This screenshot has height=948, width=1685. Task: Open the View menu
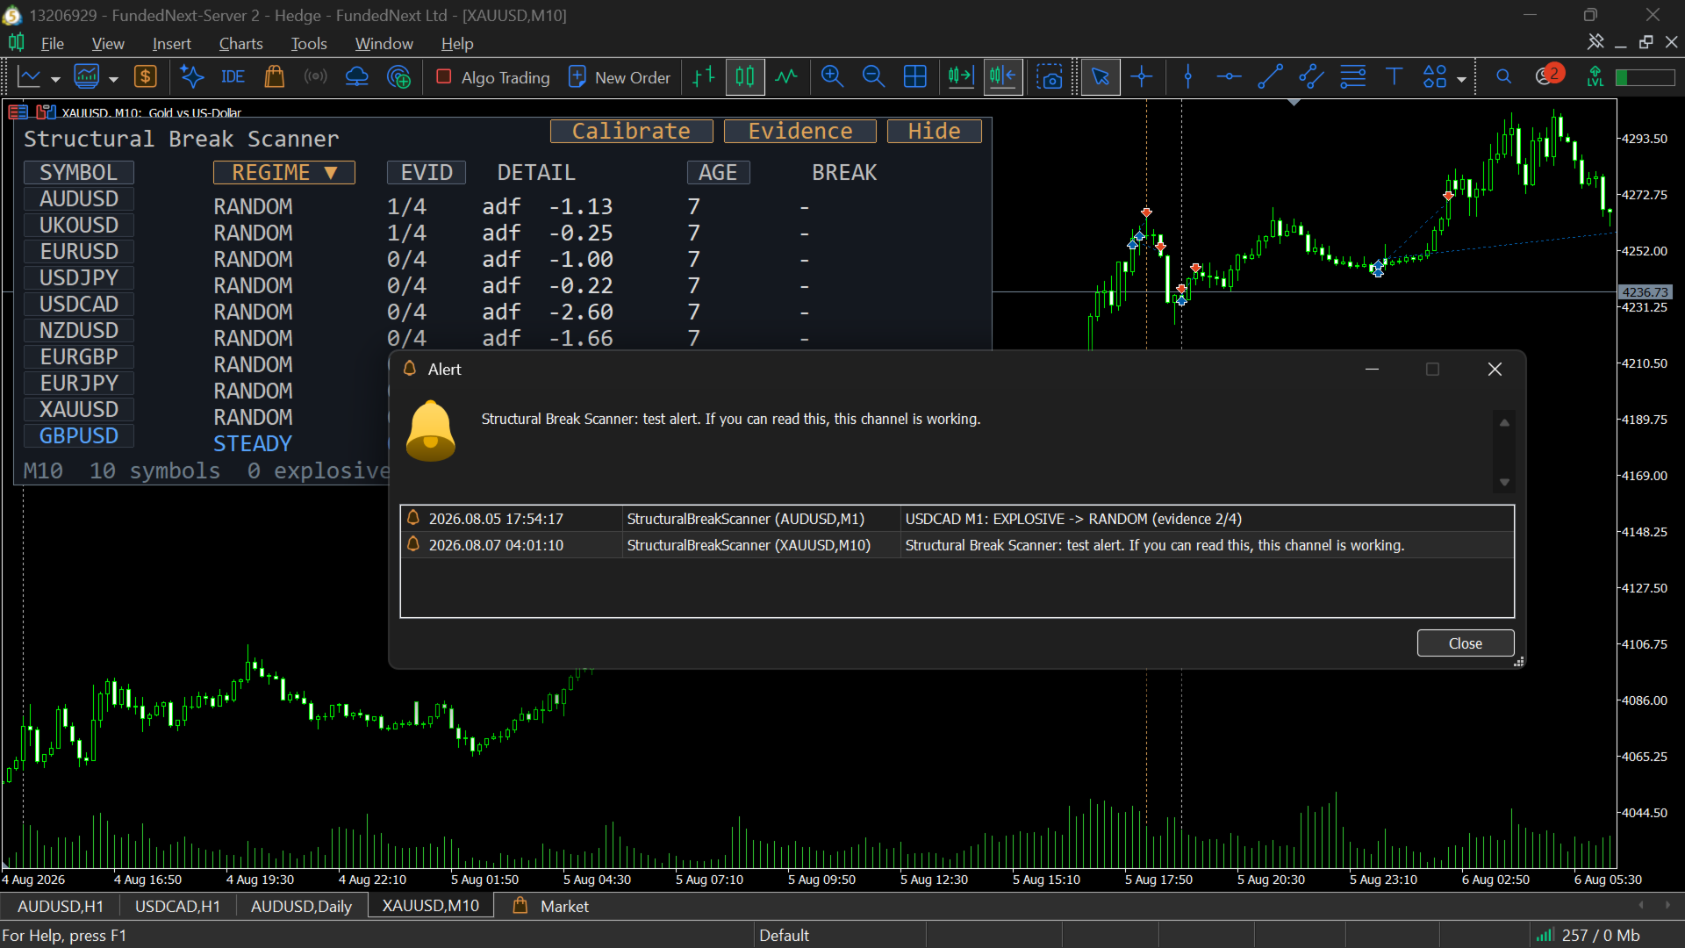108,44
